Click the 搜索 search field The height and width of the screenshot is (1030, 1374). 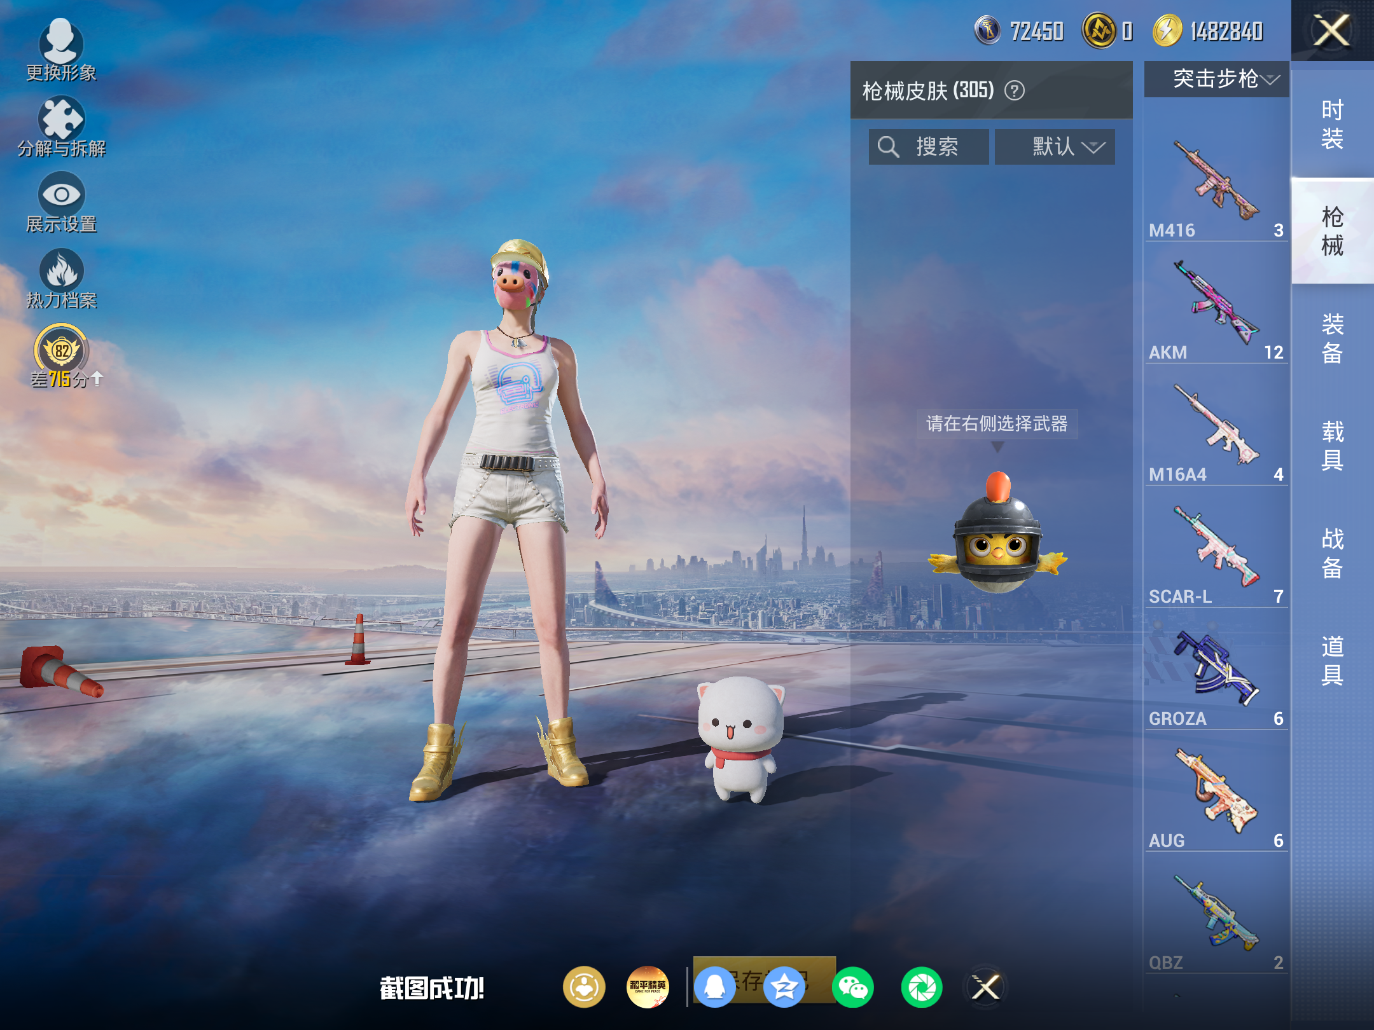coord(929,147)
